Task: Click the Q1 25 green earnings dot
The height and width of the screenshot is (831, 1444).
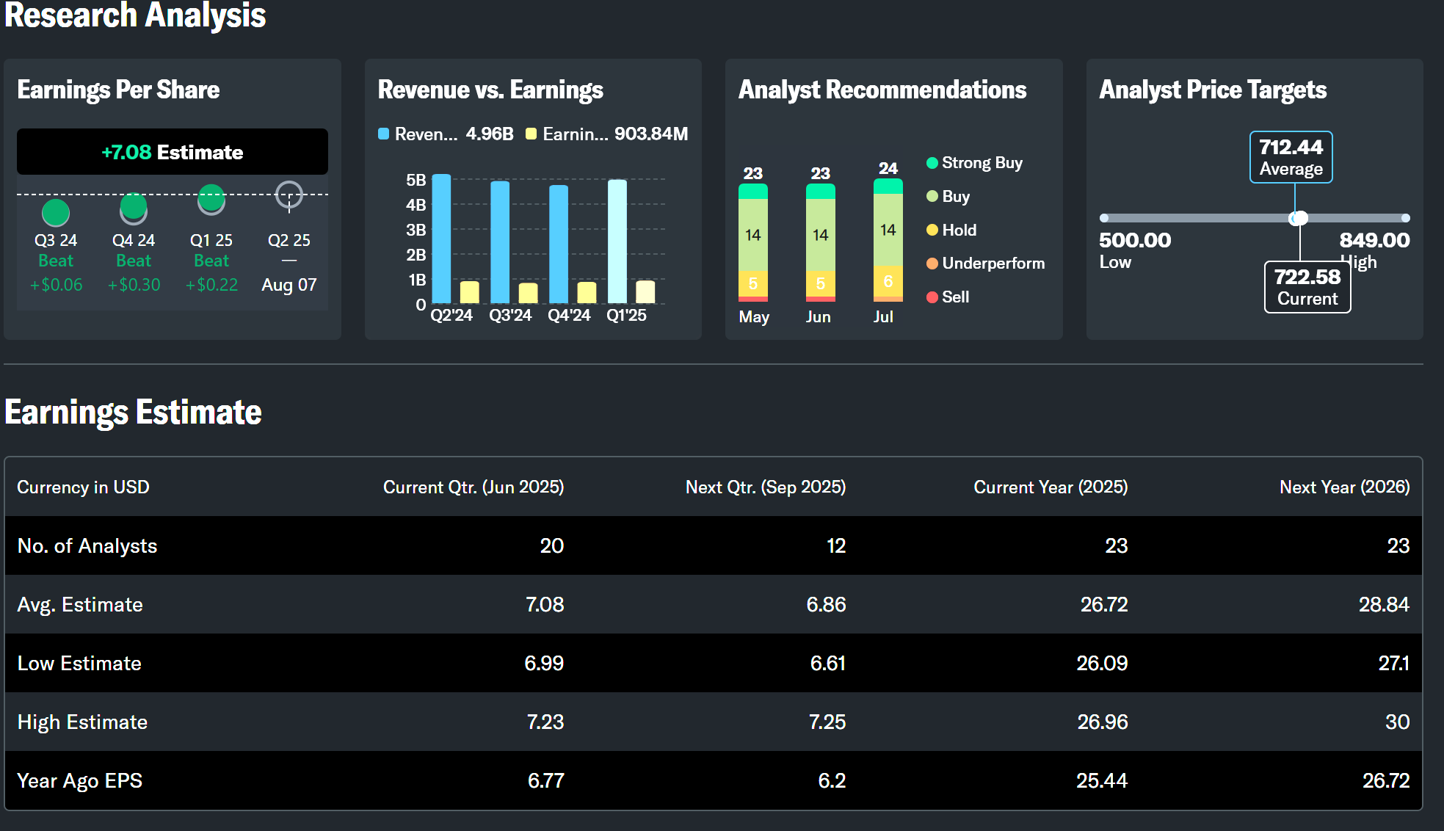Action: click(211, 198)
